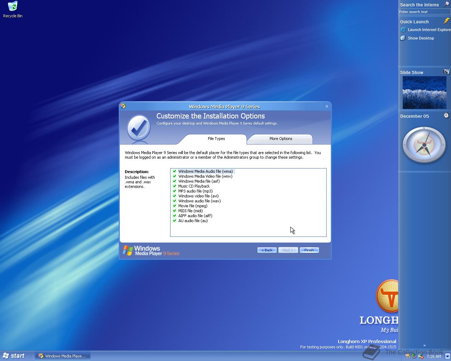Click the Internet Explorer icon in Quick Launch
This screenshot has width=451, height=361.
click(403, 30)
